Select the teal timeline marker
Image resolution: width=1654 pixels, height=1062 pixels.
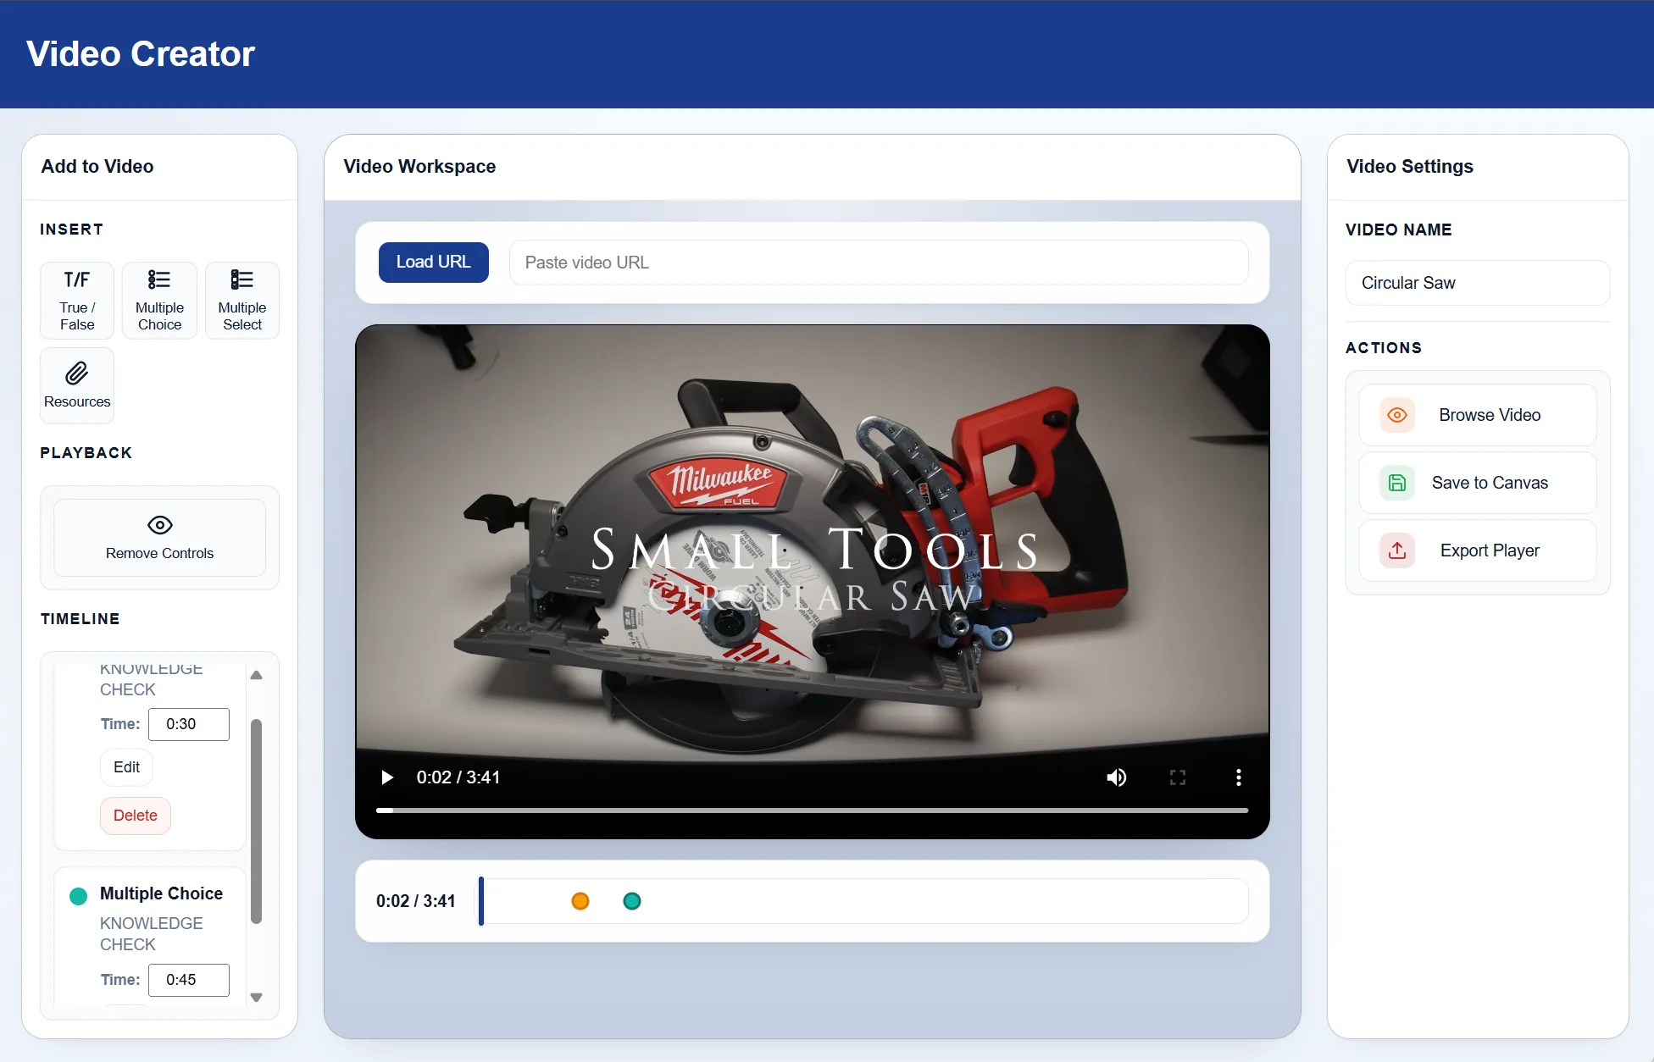[632, 901]
